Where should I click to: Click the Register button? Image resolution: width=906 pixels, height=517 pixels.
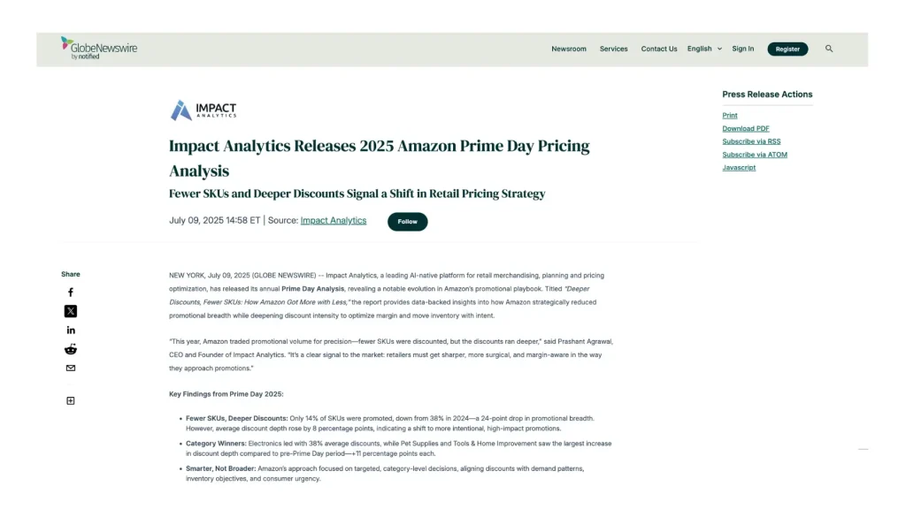click(787, 49)
